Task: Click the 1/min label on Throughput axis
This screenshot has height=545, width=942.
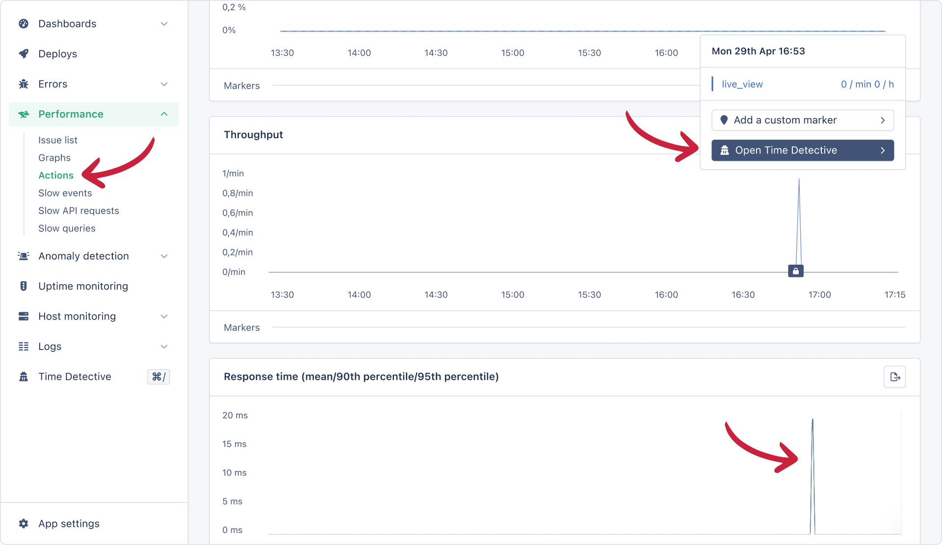Action: (x=233, y=173)
